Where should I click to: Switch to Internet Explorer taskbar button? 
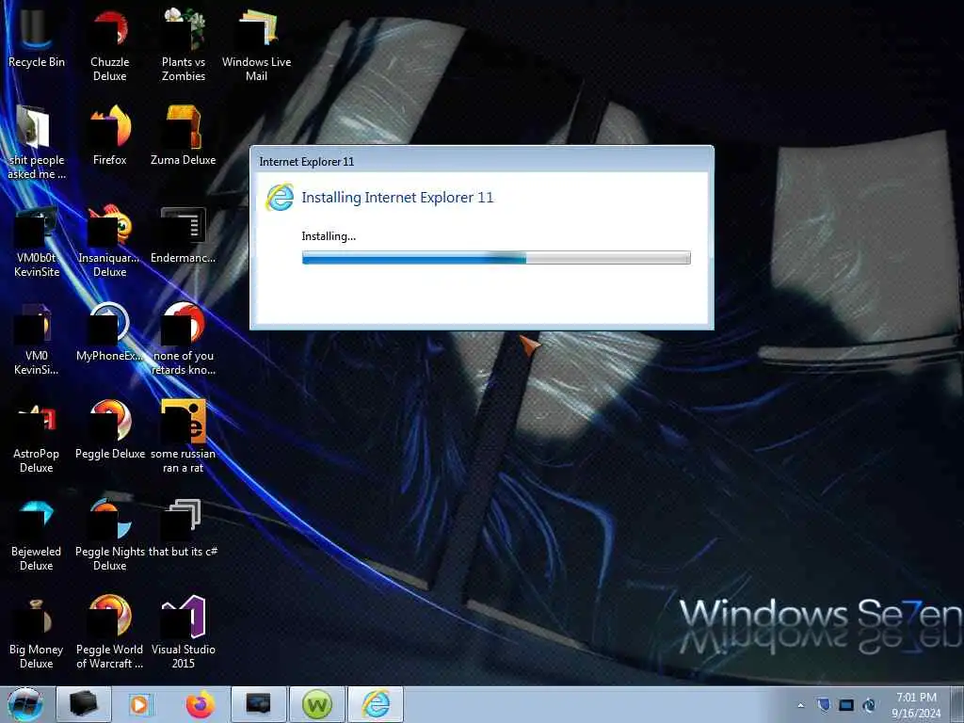tap(376, 704)
